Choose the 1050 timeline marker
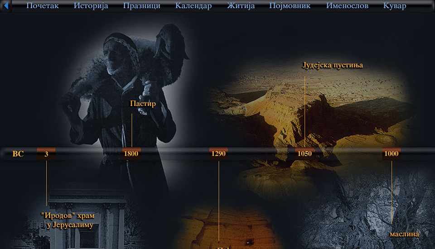The image size is (435, 249). pyautogui.click(x=304, y=153)
